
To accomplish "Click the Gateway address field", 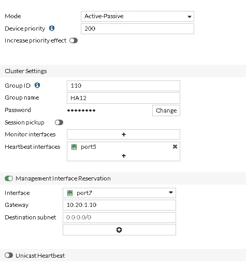I will 119,205.
